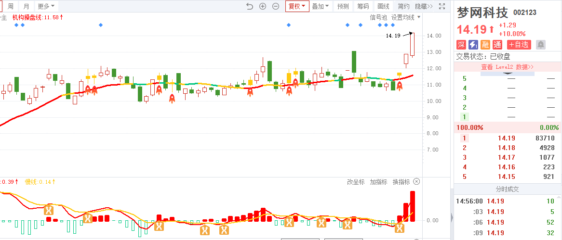This screenshot has width=562, height=240.
Task: Open 查看 Level2 数据 link
Action: [507, 67]
